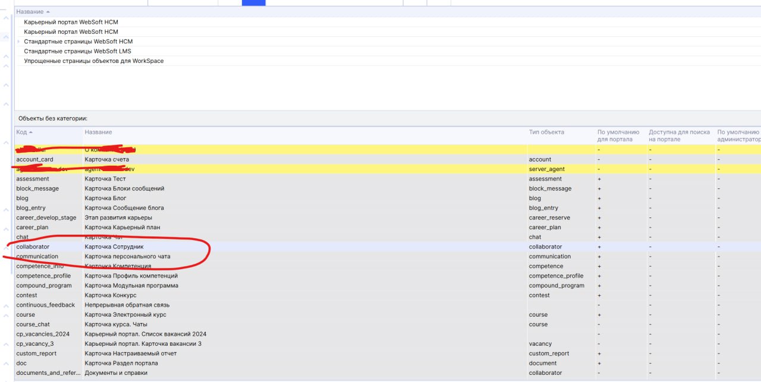Image resolution: width=761 pixels, height=382 pixels.
Task: Click plus sign in the assessment row
Action: point(599,179)
